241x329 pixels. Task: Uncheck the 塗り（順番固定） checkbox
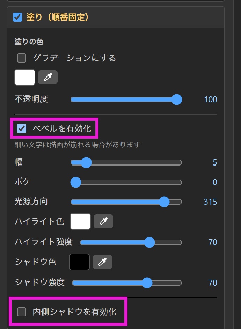tap(17, 17)
